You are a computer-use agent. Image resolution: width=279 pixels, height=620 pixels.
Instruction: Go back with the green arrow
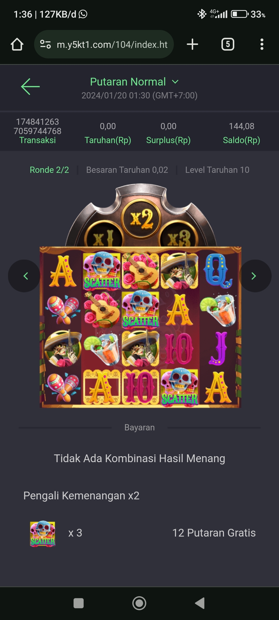30,87
